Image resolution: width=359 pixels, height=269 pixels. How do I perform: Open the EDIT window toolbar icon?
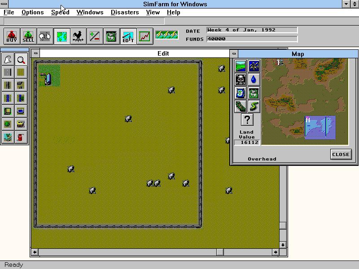click(128, 36)
